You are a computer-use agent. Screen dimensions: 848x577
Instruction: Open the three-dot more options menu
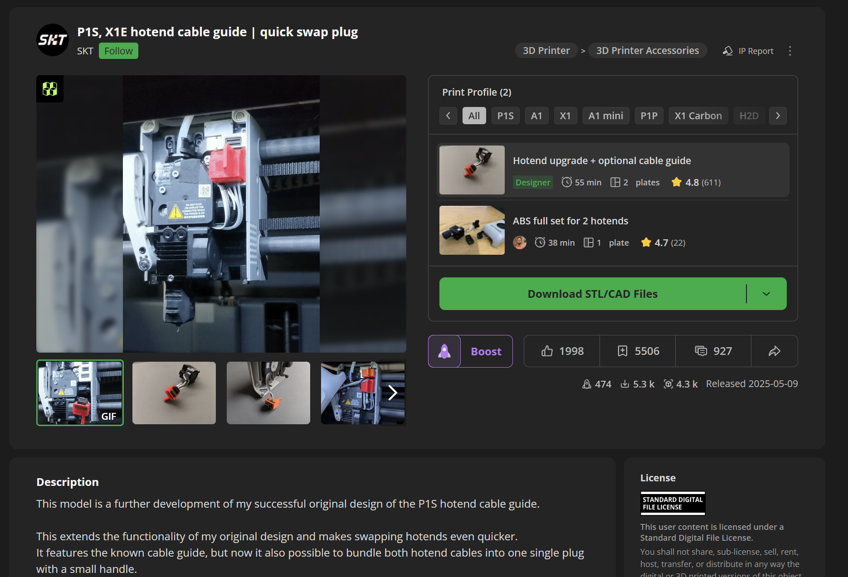coord(790,51)
